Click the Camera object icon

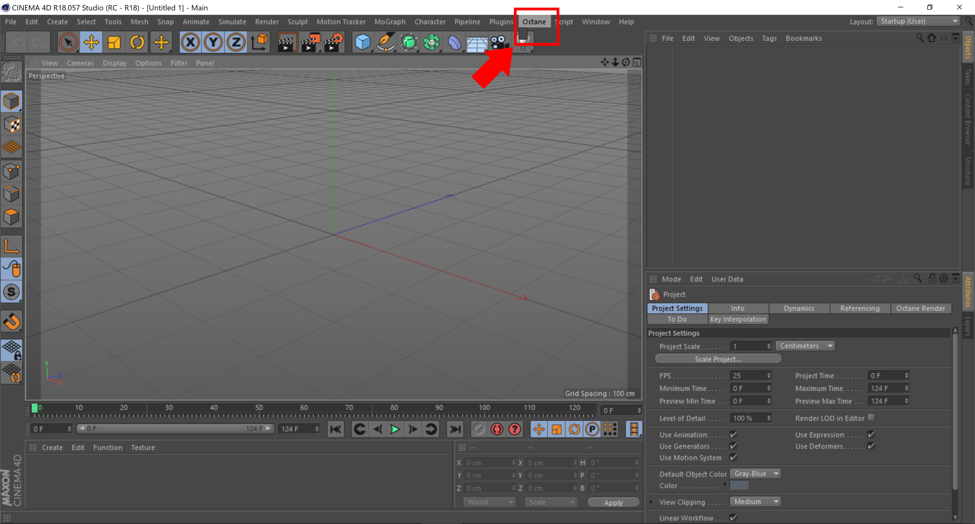coord(499,42)
